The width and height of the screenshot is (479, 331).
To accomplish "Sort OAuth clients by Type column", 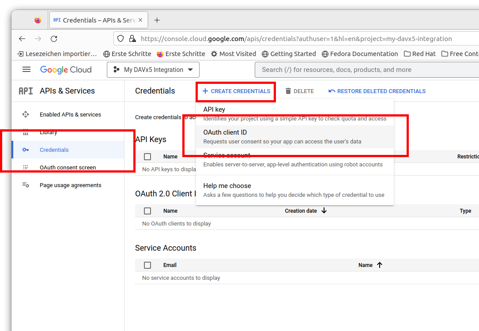I will [x=465, y=211].
